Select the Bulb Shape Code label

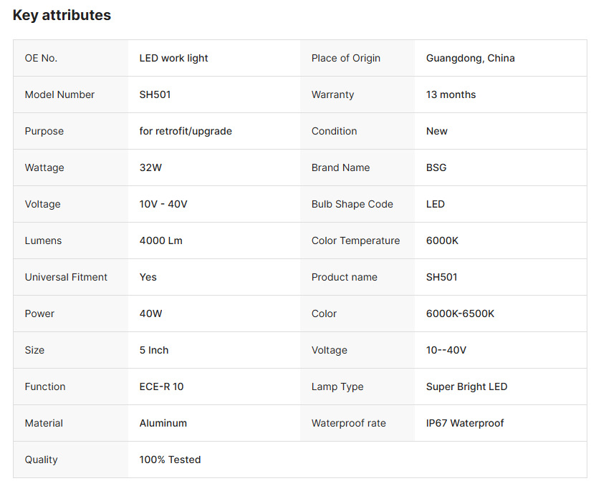click(x=352, y=204)
